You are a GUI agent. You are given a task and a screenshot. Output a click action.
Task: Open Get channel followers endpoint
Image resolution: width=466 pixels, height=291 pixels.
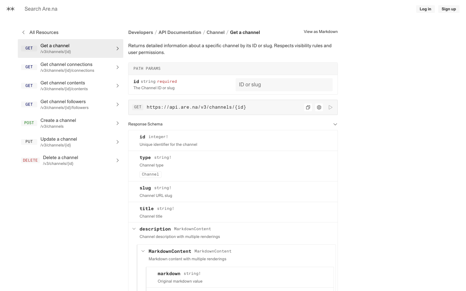pos(71,104)
